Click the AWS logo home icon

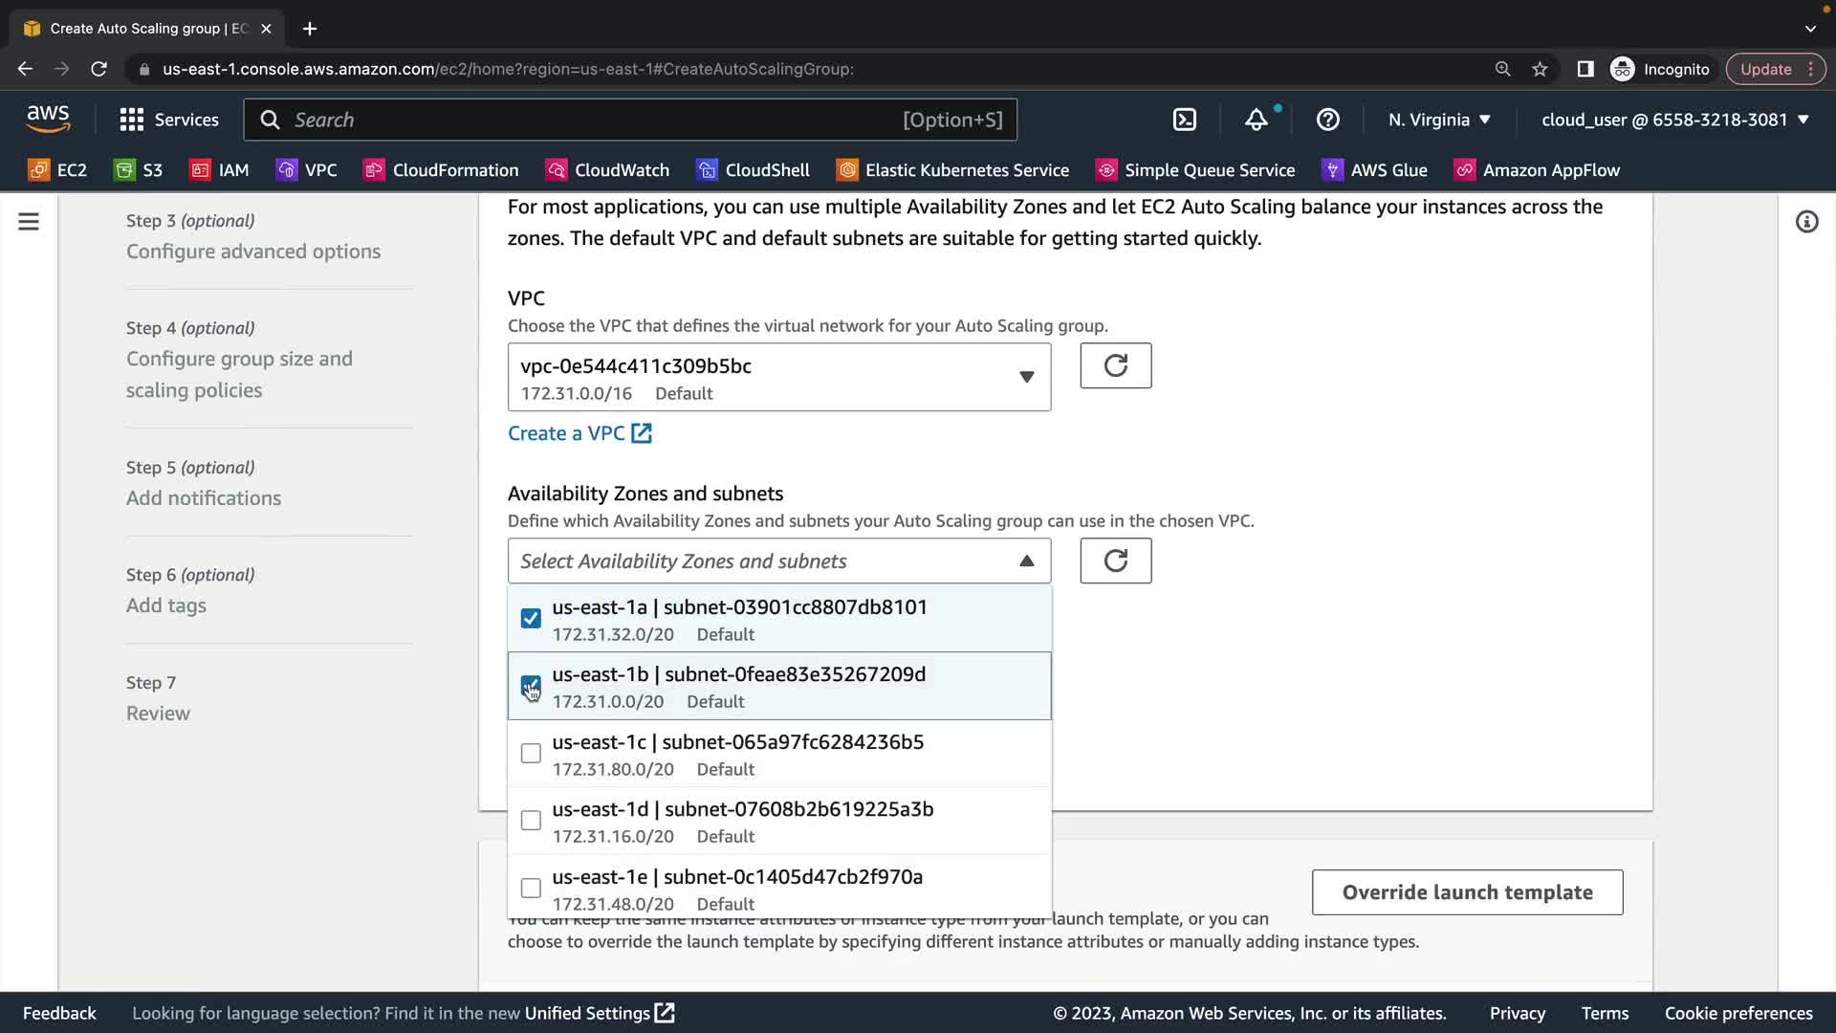coord(48,120)
